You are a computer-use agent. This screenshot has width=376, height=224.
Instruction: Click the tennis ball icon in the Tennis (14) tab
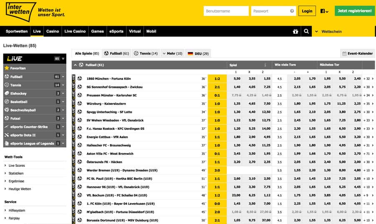136,53
